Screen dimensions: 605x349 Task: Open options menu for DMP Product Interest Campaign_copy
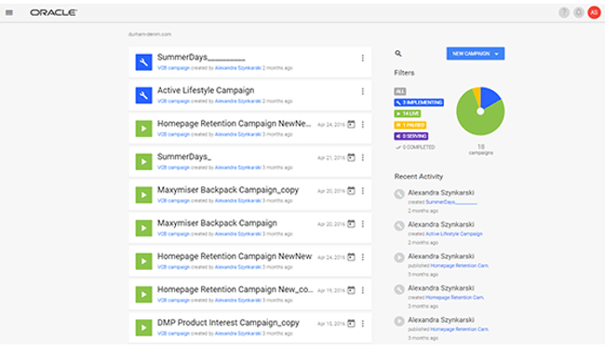(x=362, y=323)
